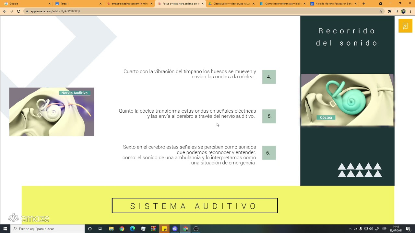The height and width of the screenshot is (233, 415).
Task: Open the clock and date 14:48
Action: coord(396,229)
